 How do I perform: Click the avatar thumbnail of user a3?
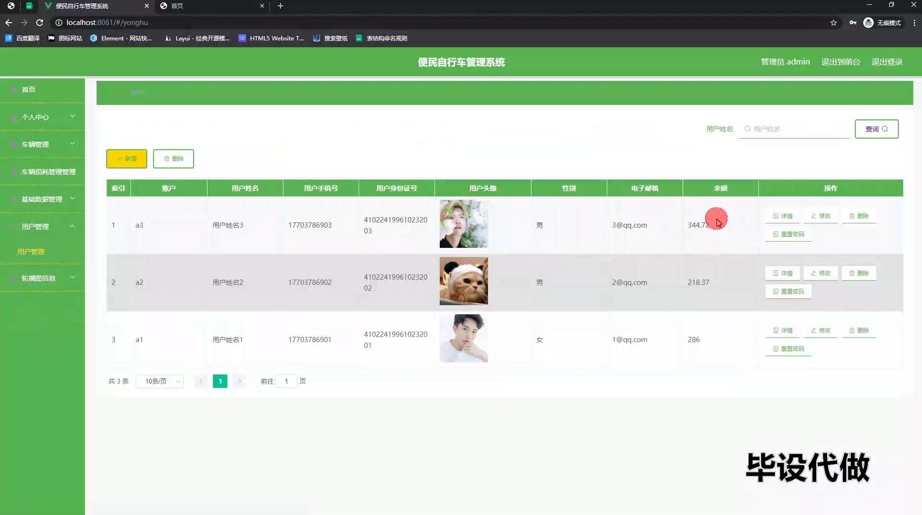(x=463, y=224)
